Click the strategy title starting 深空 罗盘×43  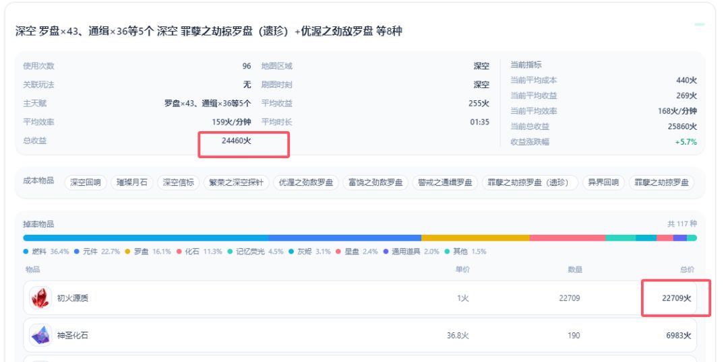pos(208,32)
